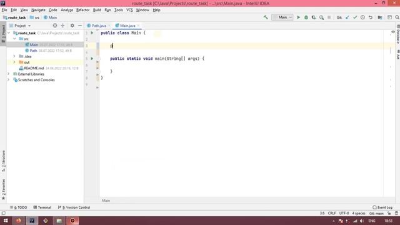Click the CRLF line separator indicator
Image resolution: width=400 pixels, height=225 pixels.
332,213
